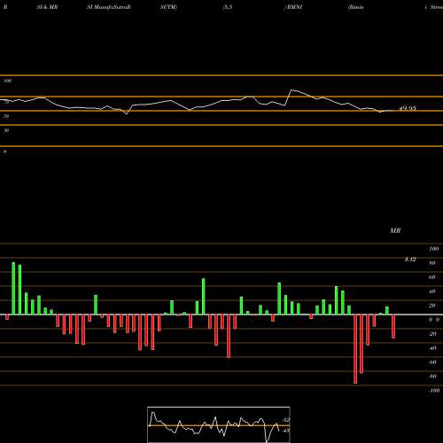Click the -60 label on MR axis
443x443 pixels.
coord(432,362)
